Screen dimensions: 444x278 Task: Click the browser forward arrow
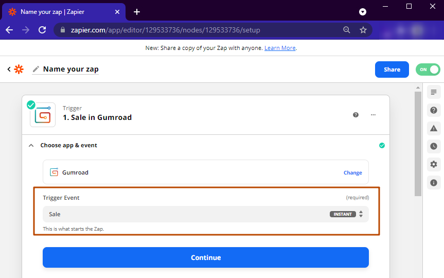tap(26, 30)
